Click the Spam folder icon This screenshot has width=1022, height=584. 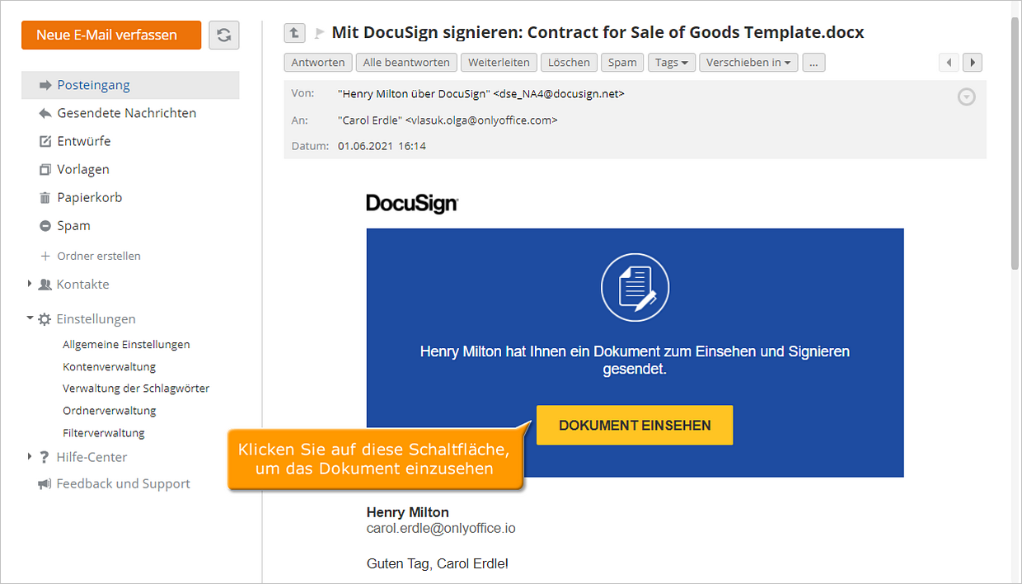pyautogui.click(x=45, y=225)
